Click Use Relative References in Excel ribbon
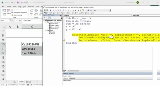The image size is (160, 90). pyautogui.click(x=19, y=12)
